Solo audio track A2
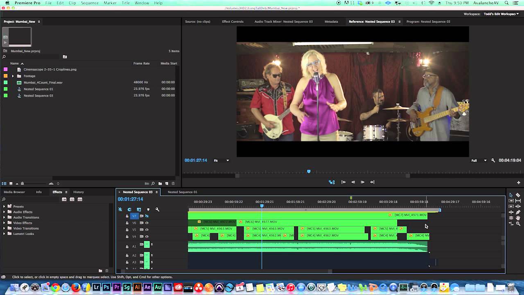This screenshot has width=524, height=295. [x=152, y=255]
